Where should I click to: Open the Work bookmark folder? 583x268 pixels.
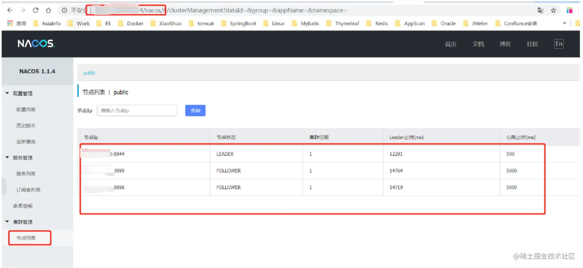pos(79,23)
